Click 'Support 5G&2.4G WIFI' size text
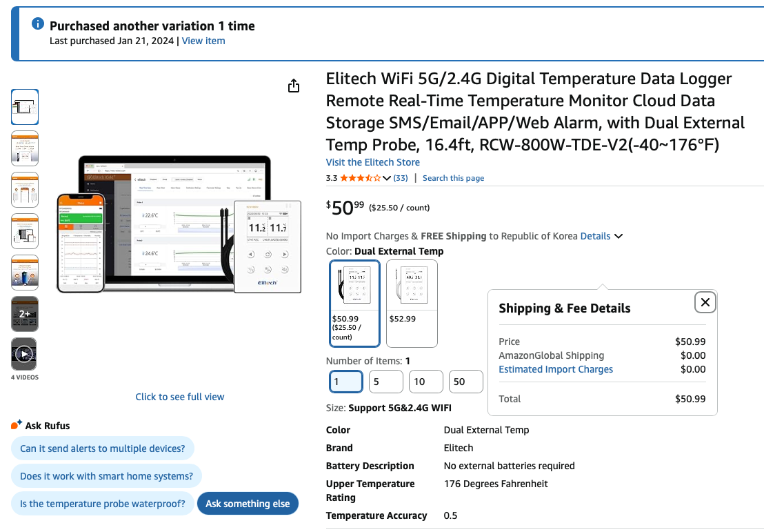 tap(400, 408)
